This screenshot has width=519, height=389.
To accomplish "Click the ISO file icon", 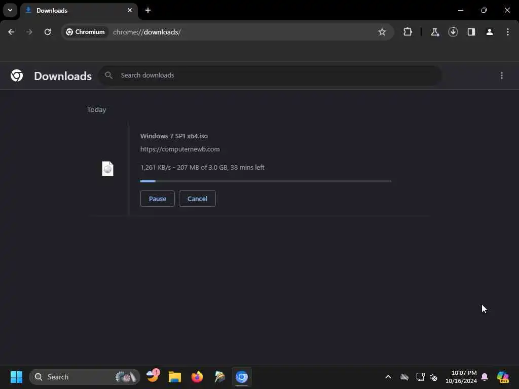I will click(x=107, y=169).
